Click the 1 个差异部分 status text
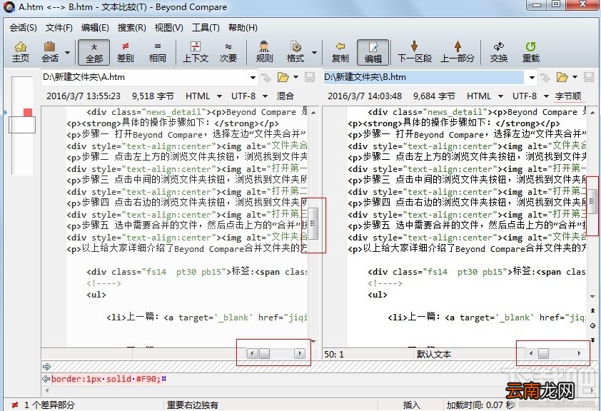The image size is (601, 411). 49,405
